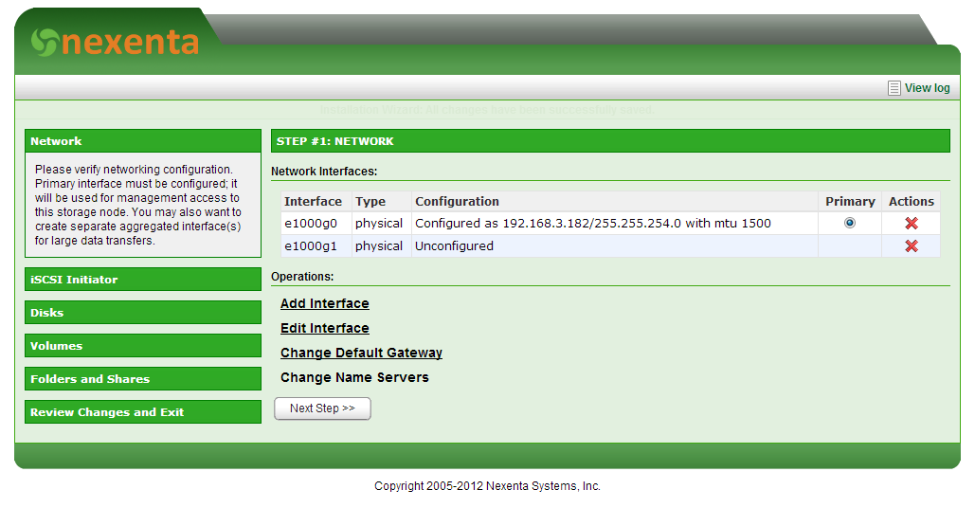Click the networking configuration help paragraph
Screen dimensions: 975x508
(x=138, y=205)
